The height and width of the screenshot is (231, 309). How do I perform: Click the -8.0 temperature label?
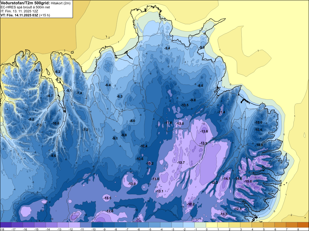coord(132,121)
